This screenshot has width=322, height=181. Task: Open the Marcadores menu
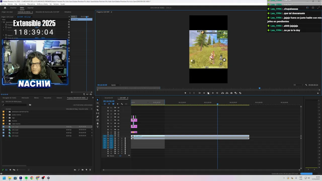click(31, 4)
